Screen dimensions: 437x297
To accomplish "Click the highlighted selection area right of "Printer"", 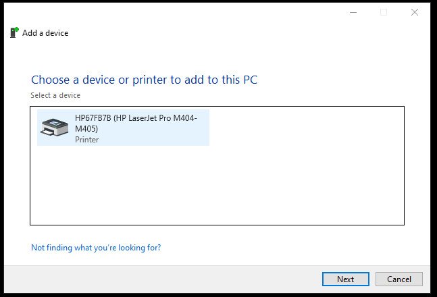I will click(x=155, y=140).
